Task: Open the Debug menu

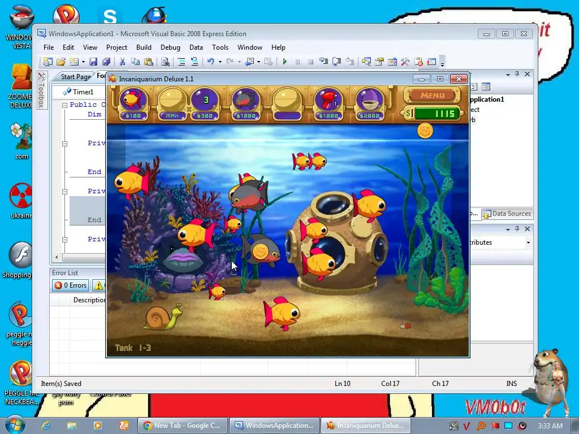Action: 170,47
